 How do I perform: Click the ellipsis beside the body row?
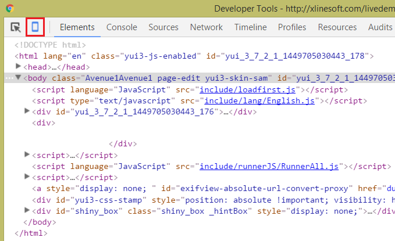pos(9,78)
